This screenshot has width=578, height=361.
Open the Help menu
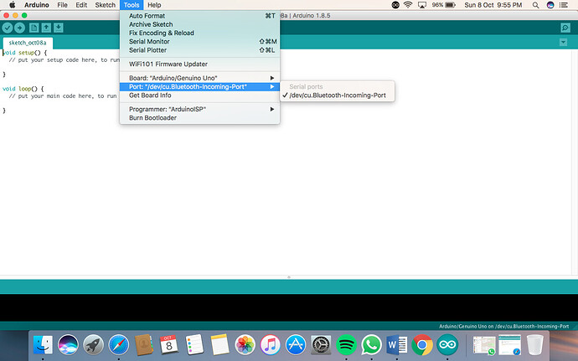[154, 5]
